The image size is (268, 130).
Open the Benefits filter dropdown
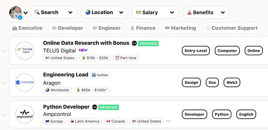tap(206, 13)
